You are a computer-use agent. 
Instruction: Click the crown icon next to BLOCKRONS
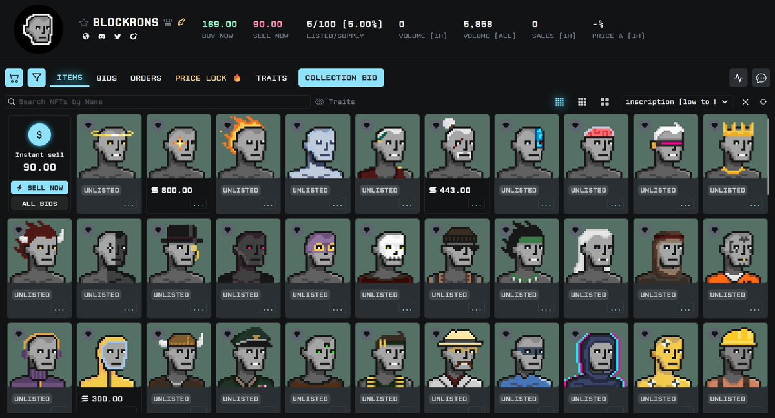[x=168, y=23]
